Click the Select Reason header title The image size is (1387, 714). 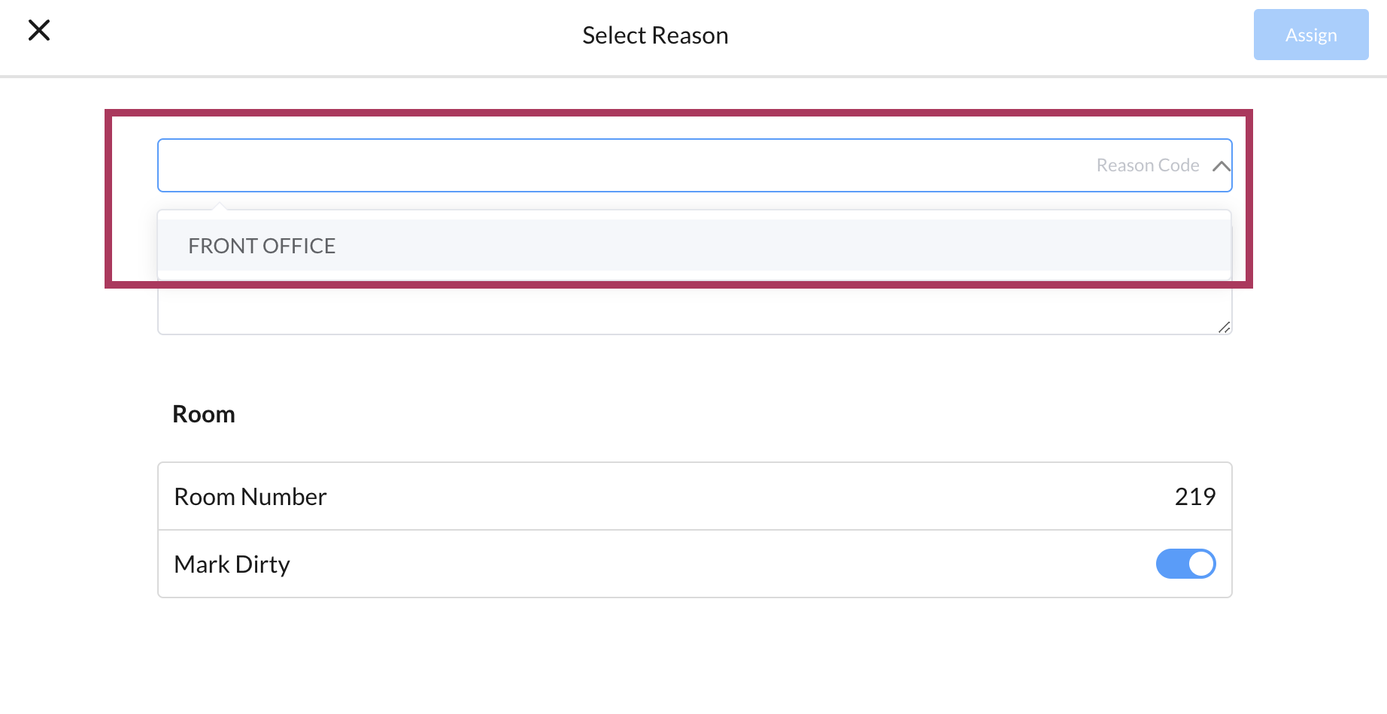tap(654, 35)
